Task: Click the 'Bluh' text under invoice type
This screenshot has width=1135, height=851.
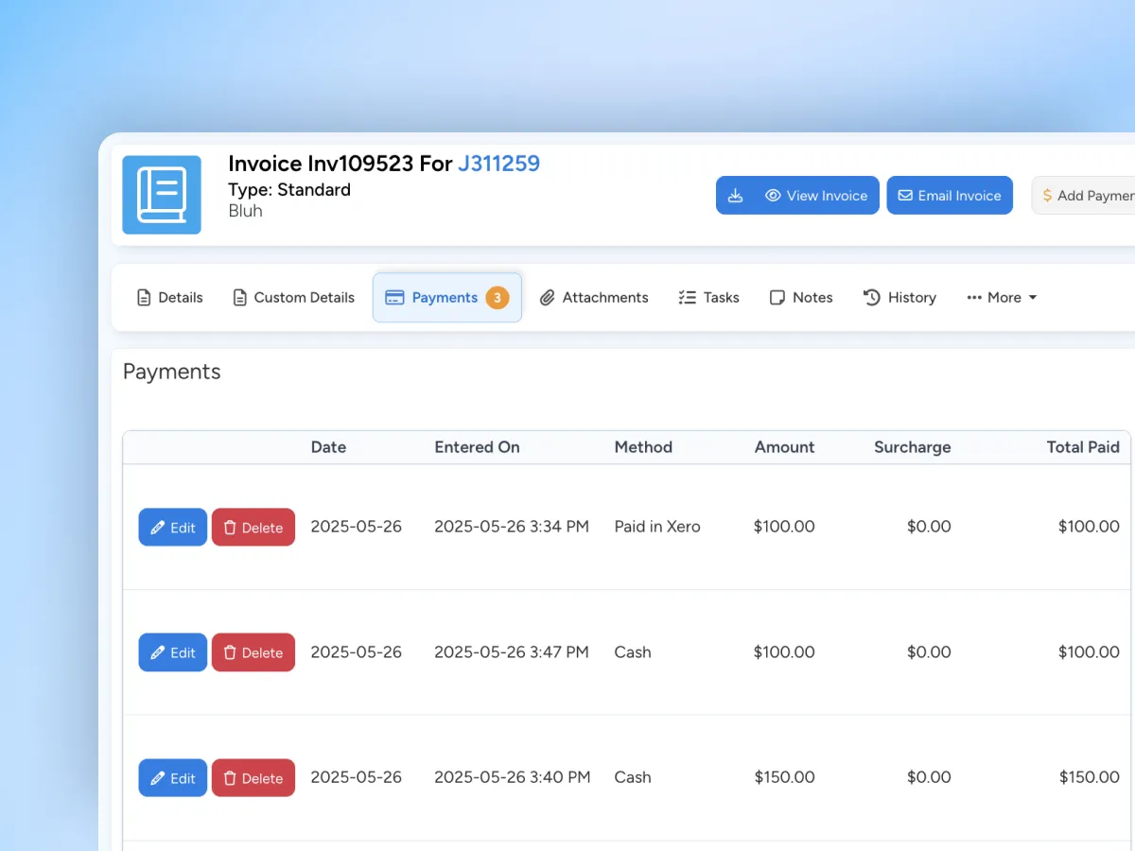Action: (x=245, y=211)
